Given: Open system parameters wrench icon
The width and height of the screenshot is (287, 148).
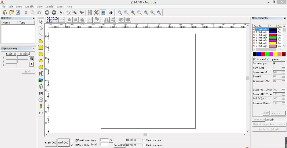Looking at the screenshot, I should pyautogui.click(x=96, y=12).
